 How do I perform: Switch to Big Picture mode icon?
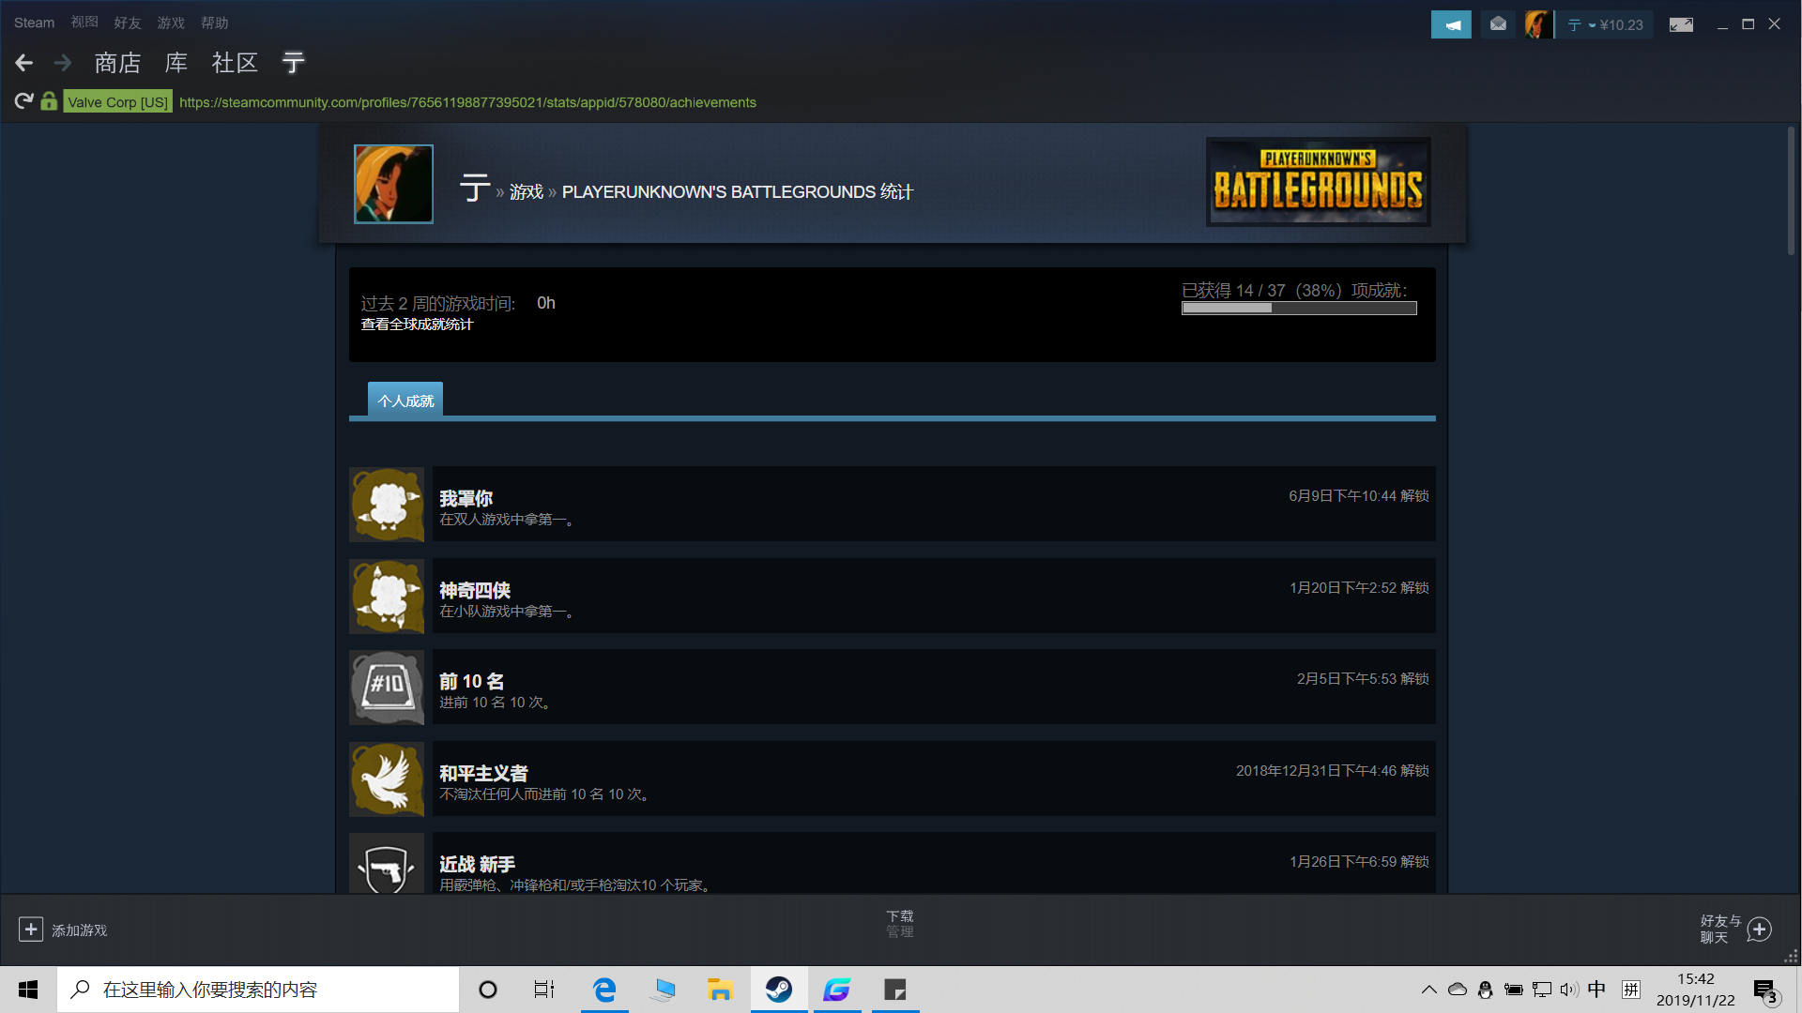click(x=1681, y=24)
